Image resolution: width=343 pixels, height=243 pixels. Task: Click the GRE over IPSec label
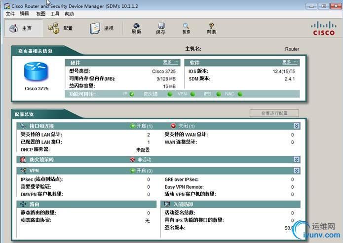pos(182,179)
